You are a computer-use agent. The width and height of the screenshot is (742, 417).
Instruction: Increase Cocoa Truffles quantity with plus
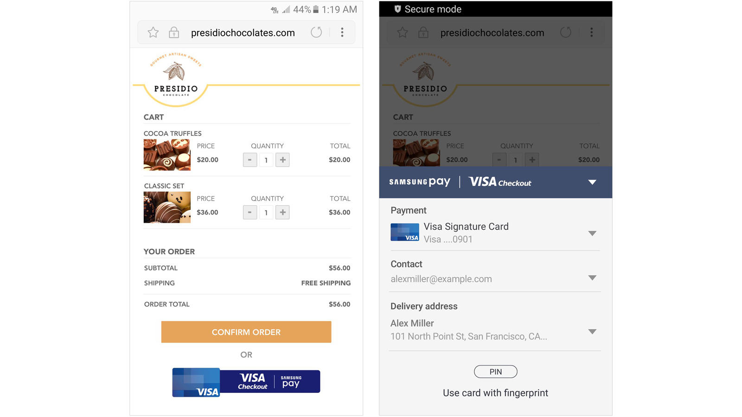coord(282,160)
